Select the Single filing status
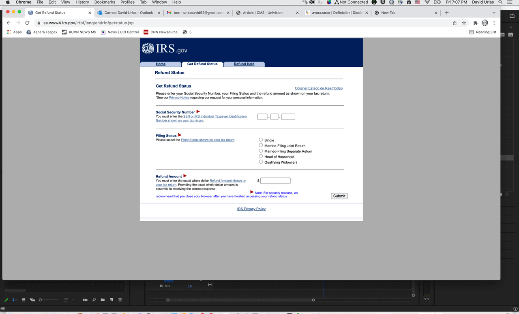Screen dimensions: 519x314 (x=261, y=140)
